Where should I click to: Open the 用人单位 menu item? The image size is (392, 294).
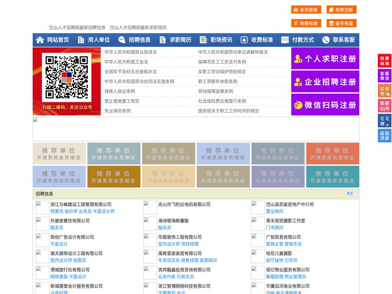tap(99, 40)
